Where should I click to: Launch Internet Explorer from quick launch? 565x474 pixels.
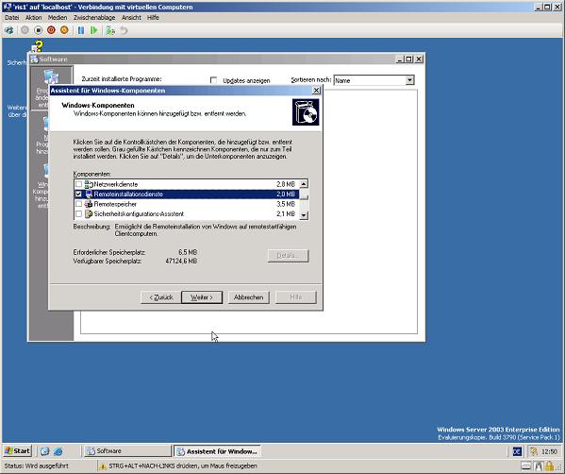[x=58, y=451]
